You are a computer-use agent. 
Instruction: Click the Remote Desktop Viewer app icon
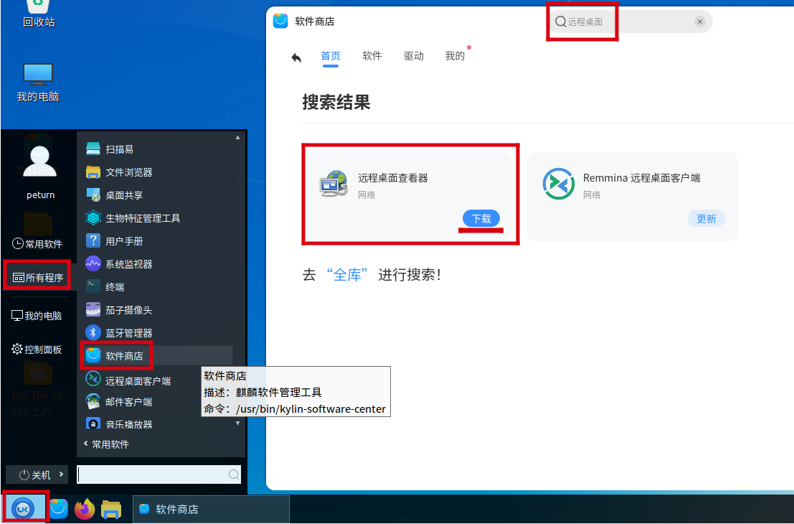tap(334, 184)
